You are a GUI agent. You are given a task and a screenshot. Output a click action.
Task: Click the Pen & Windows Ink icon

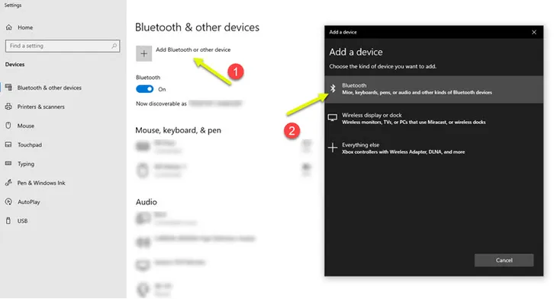coord(8,183)
